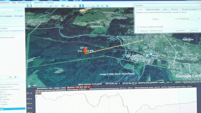Select the 3D-здания layer row
The width and height of the screenshot is (201, 113).
(x=5, y=99)
